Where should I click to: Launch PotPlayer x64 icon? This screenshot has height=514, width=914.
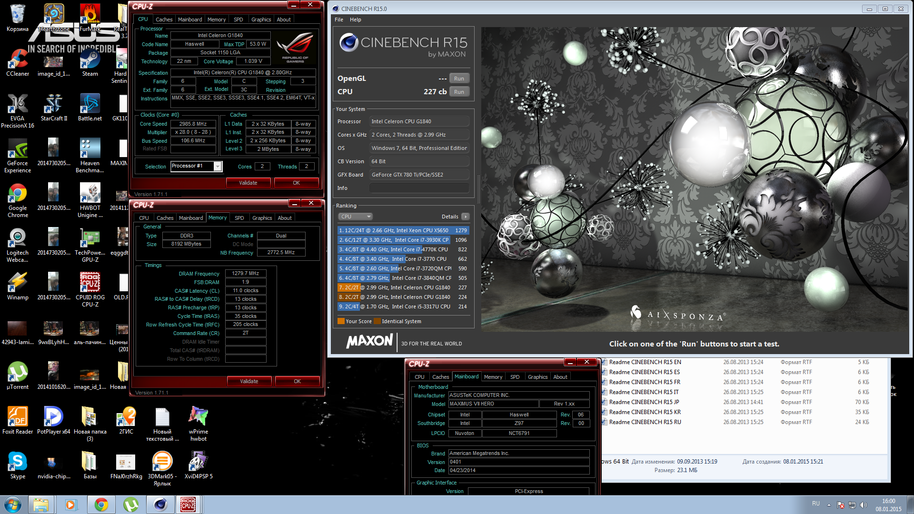click(x=54, y=421)
